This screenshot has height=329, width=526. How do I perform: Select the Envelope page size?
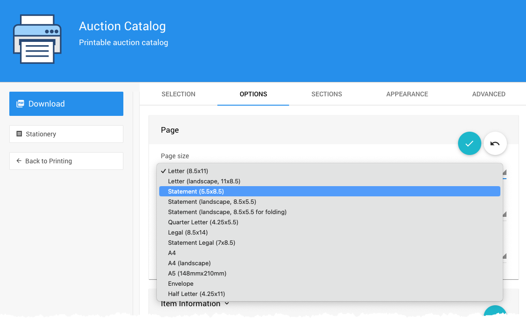tap(181, 283)
